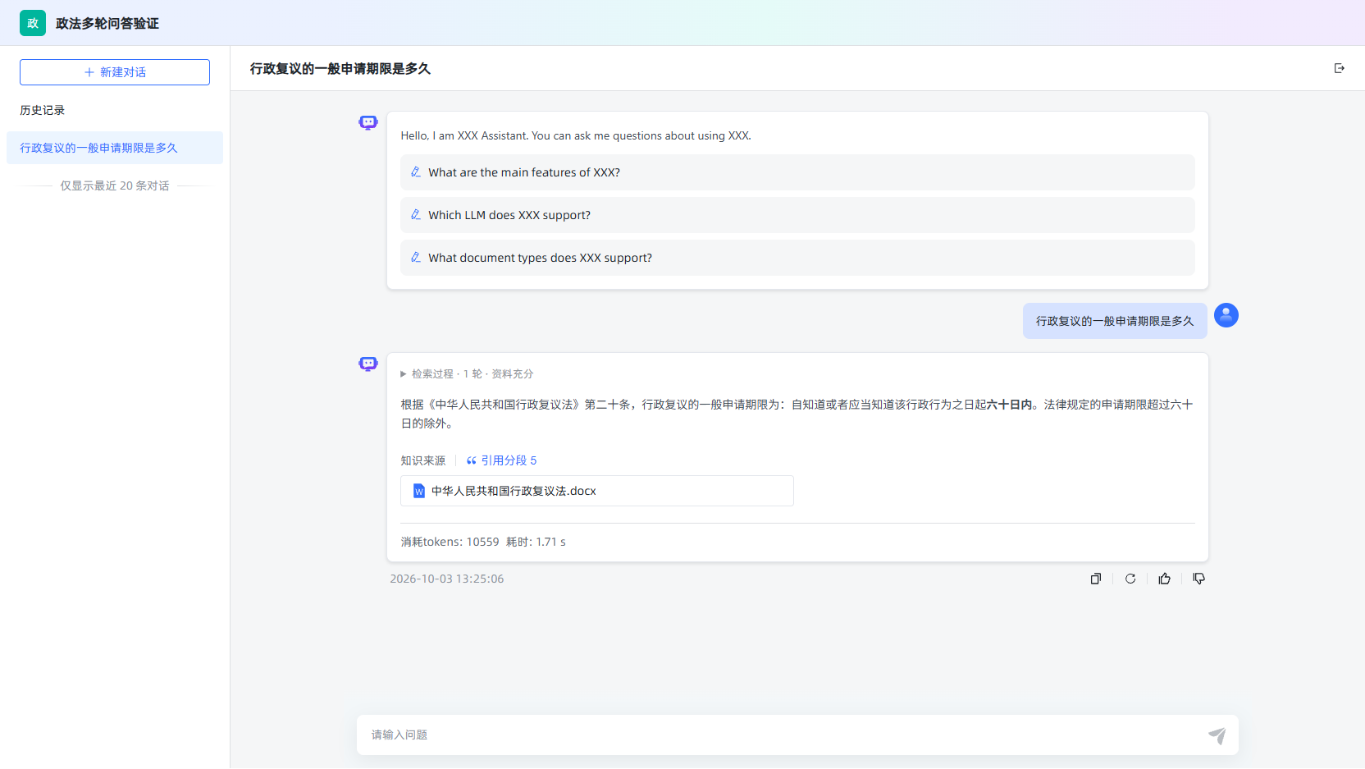1365x769 pixels.
Task: Regenerate the answer with the refresh icon
Action: (x=1130, y=579)
